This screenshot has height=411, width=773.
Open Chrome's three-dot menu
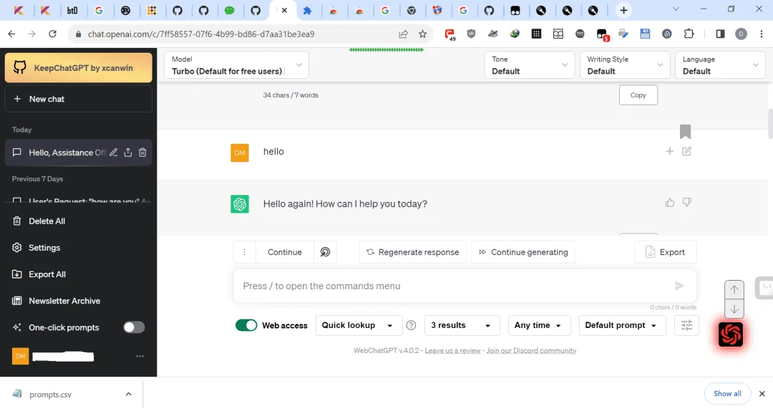[x=762, y=34]
